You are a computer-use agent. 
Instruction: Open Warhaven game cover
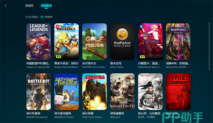point(122,92)
